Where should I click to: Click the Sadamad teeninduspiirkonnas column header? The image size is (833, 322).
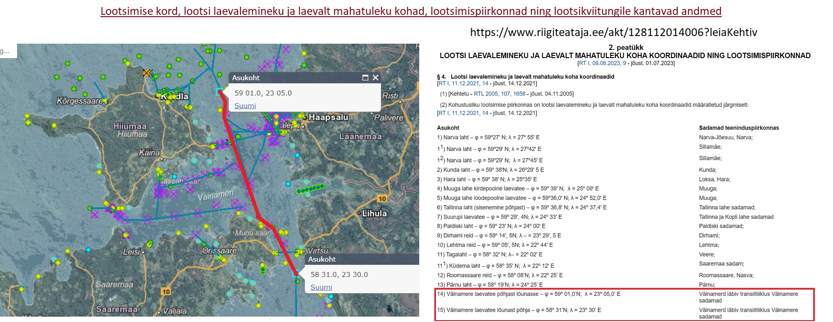(739, 128)
